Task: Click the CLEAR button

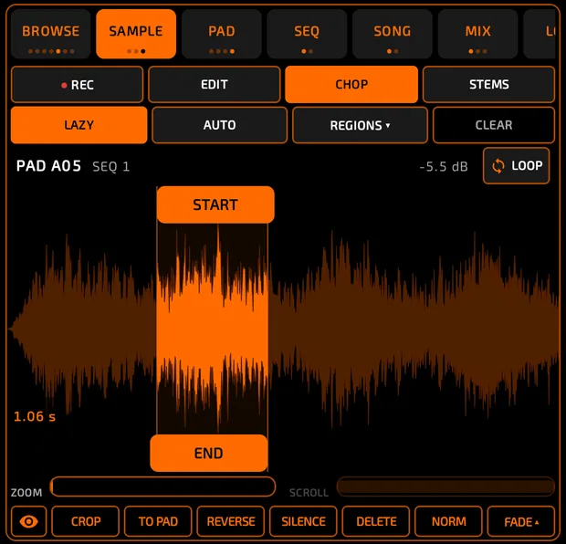Action: (x=494, y=125)
